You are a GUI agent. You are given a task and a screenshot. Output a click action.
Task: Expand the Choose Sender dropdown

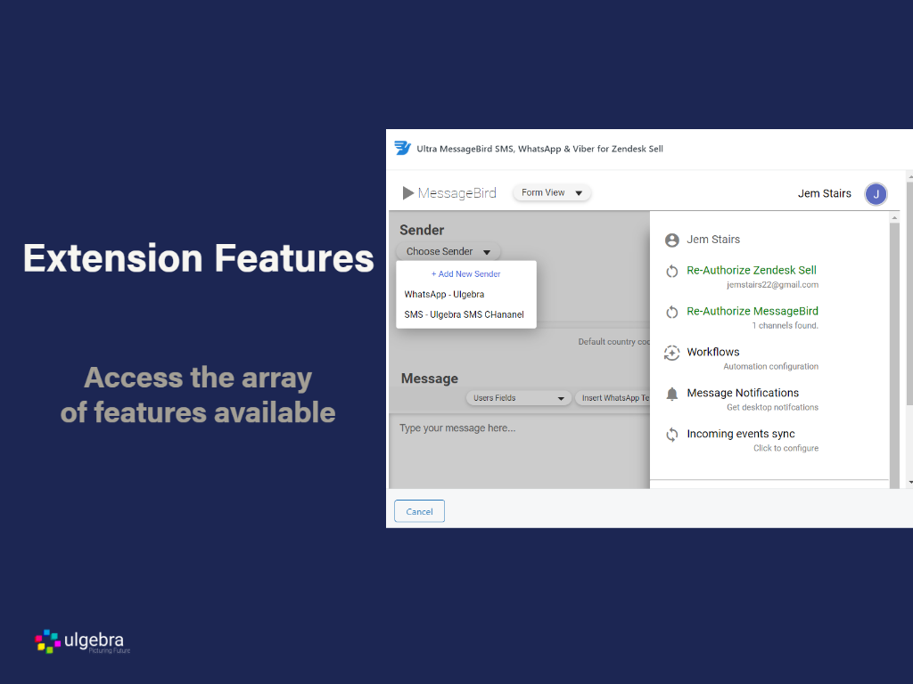448,252
